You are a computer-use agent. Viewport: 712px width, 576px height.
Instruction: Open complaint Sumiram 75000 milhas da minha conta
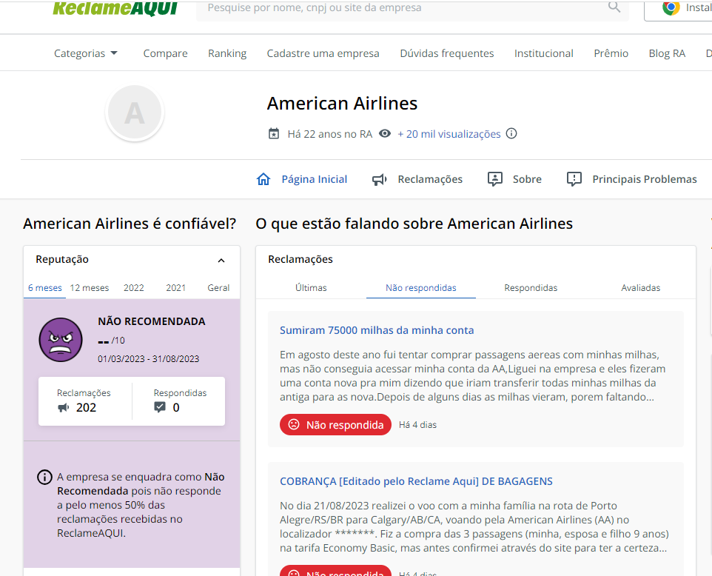(377, 330)
